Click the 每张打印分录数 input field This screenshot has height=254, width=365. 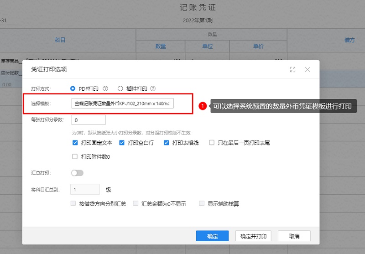pos(89,120)
